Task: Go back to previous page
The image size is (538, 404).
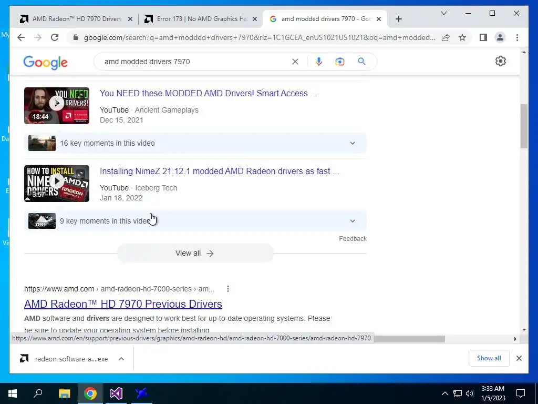Action: (x=21, y=37)
